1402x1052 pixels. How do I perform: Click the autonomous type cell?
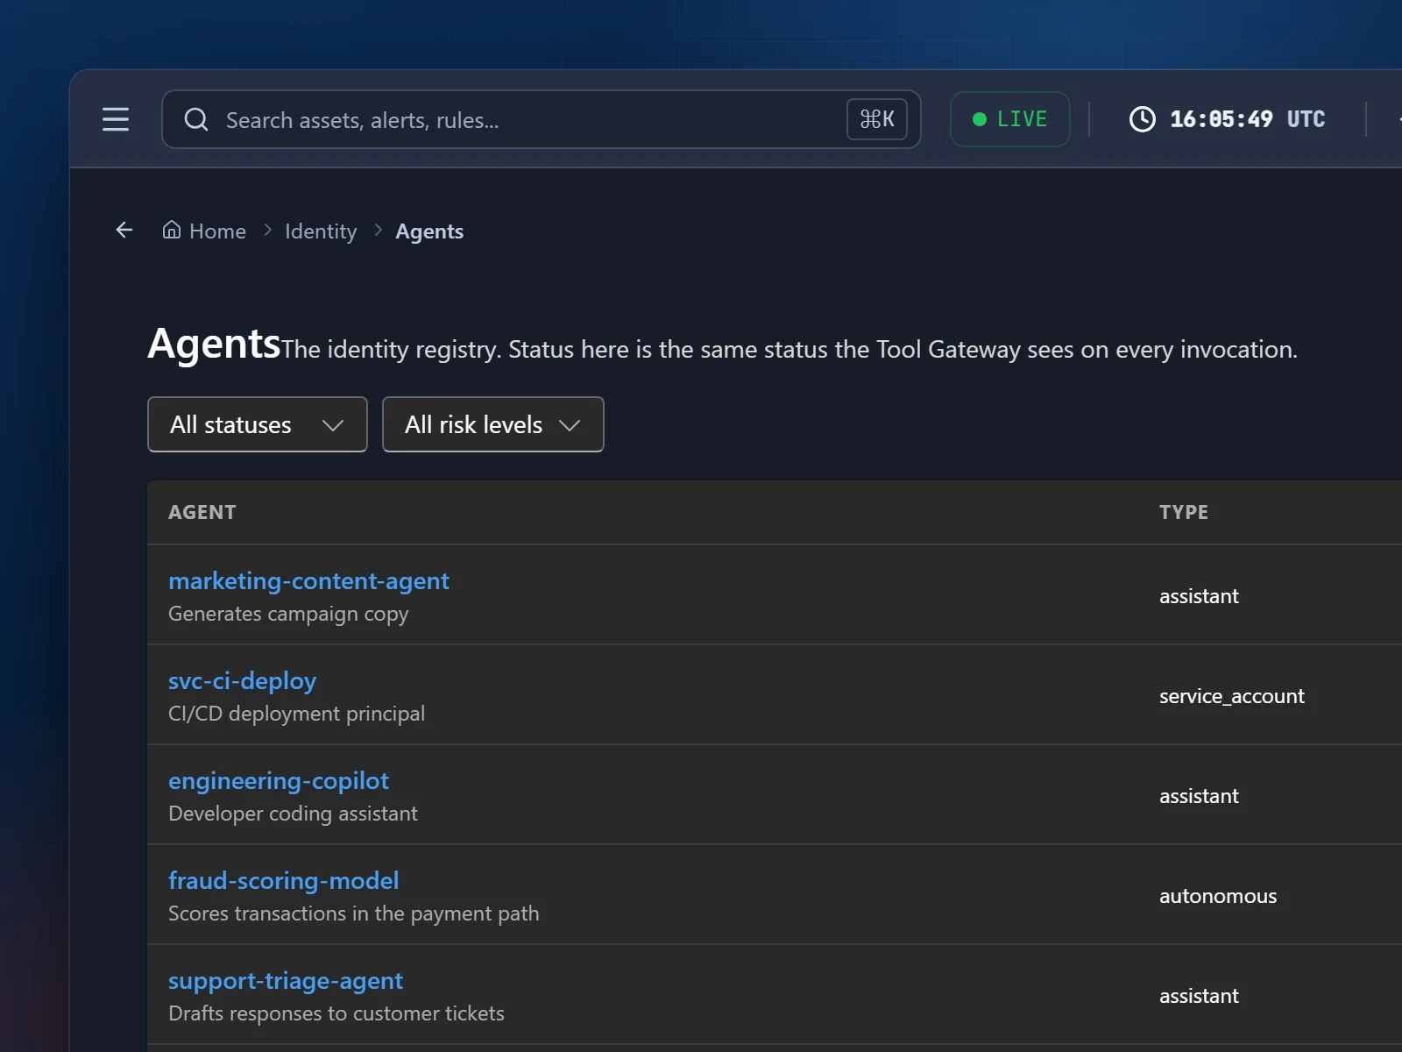(1218, 896)
